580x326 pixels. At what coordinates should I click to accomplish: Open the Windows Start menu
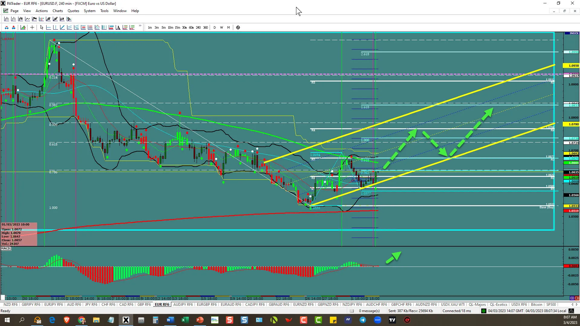tap(7, 320)
